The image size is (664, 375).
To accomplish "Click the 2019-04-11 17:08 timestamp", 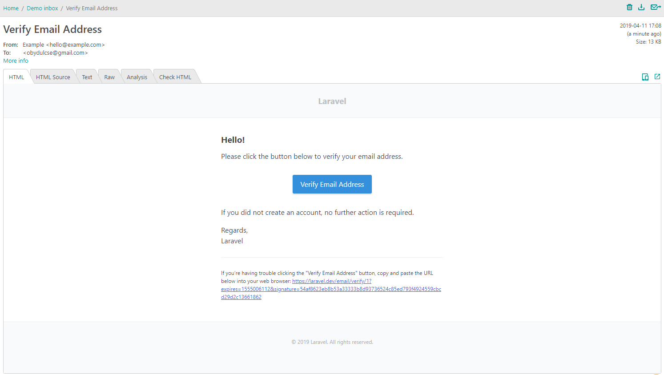I will pyautogui.click(x=640, y=26).
